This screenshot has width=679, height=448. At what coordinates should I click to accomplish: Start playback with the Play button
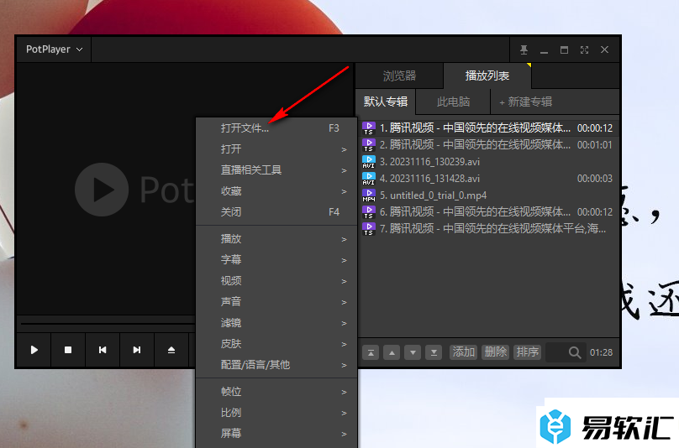[34, 349]
